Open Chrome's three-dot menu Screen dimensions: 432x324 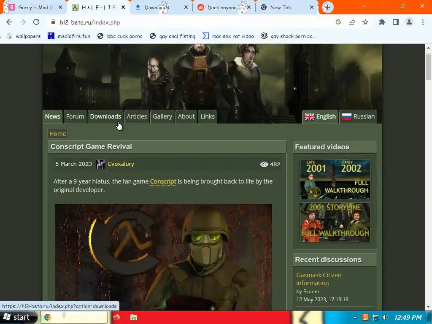423,22
